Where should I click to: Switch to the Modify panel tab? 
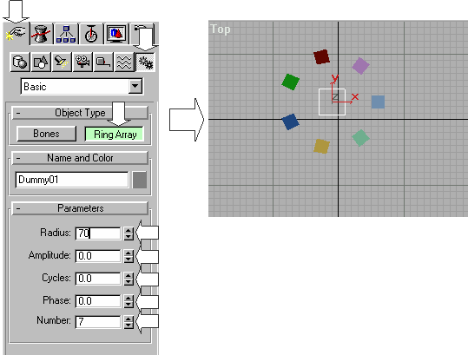(x=42, y=34)
